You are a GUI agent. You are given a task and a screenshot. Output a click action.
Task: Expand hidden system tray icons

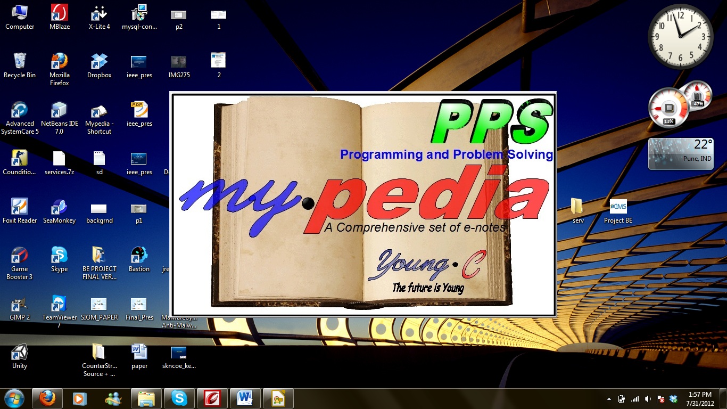[x=609, y=399]
